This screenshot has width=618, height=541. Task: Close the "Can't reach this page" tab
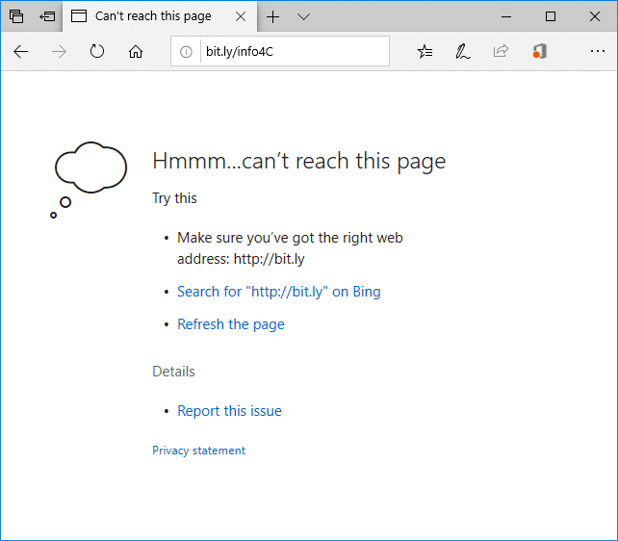tap(239, 16)
